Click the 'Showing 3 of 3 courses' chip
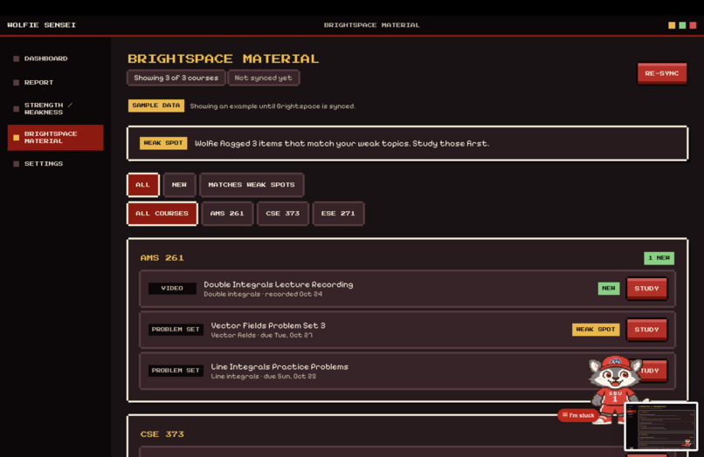This screenshot has height=457, width=704. click(176, 78)
